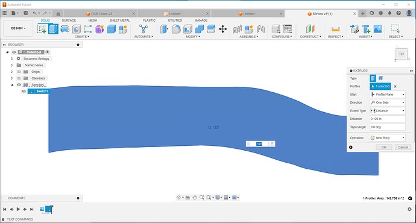The image size is (416, 223).
Task: Expand the Document Settings node
Action: (x=12, y=59)
